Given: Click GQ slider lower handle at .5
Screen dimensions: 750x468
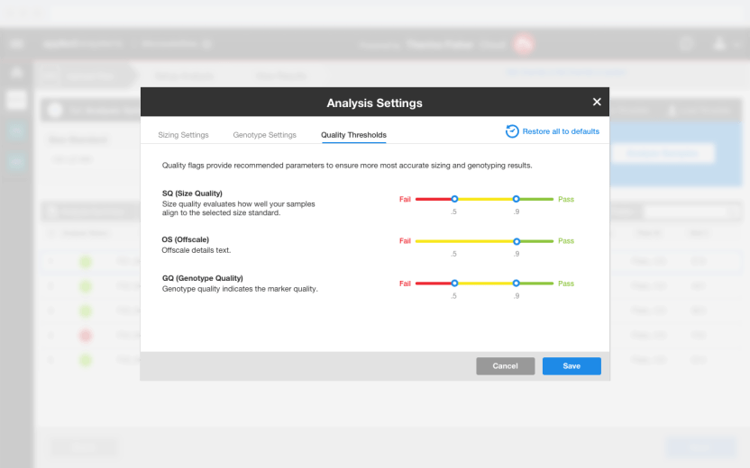Looking at the screenshot, I should tap(454, 283).
